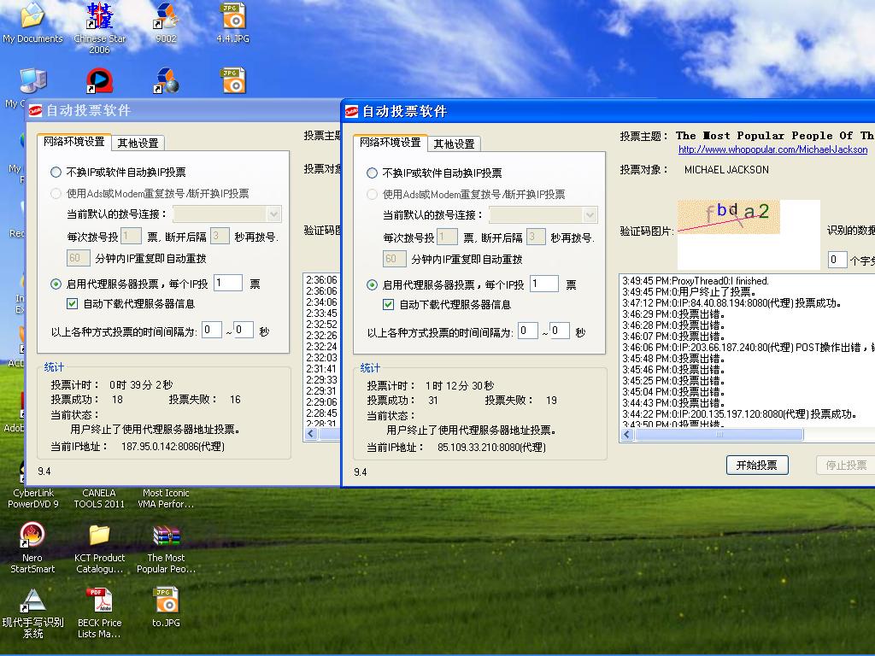Open The Most Popular Peo... archive icon
The width and height of the screenshot is (875, 656).
(x=166, y=536)
